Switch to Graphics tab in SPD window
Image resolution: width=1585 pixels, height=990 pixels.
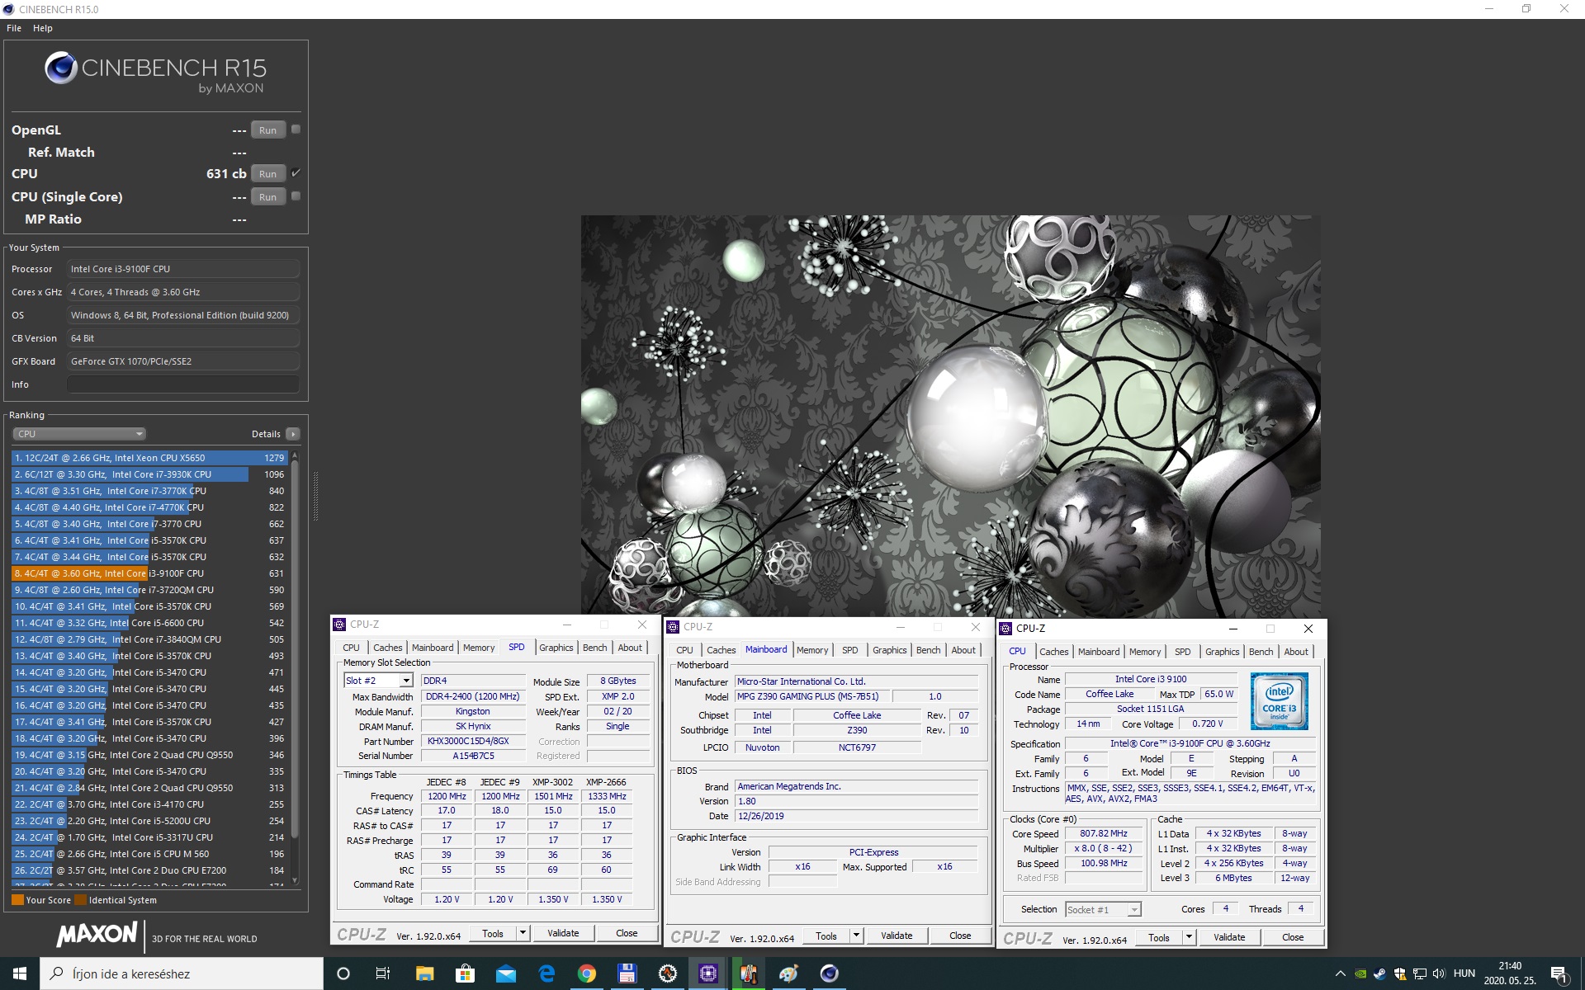coord(556,648)
